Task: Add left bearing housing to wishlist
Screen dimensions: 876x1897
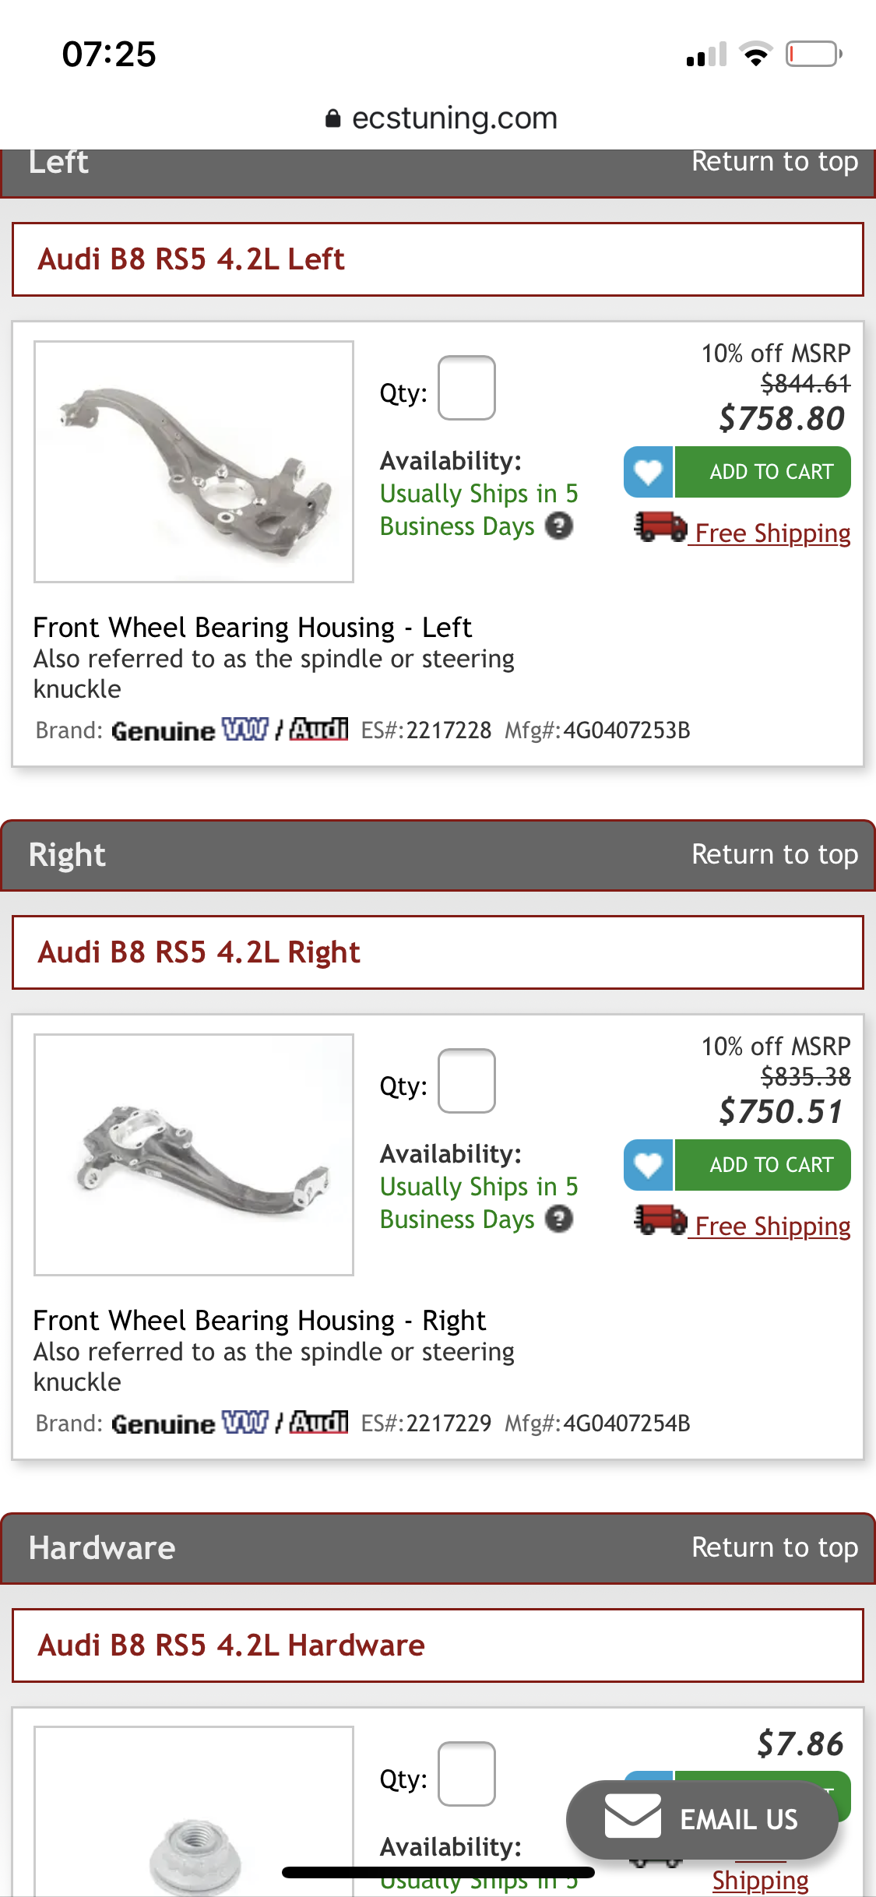Action: (648, 472)
